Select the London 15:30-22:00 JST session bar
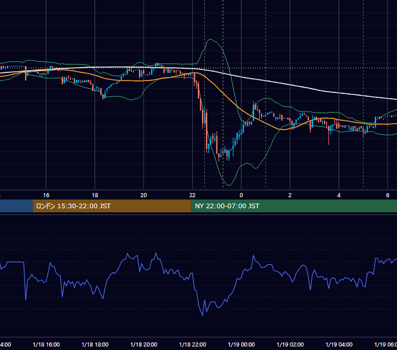 (112, 206)
